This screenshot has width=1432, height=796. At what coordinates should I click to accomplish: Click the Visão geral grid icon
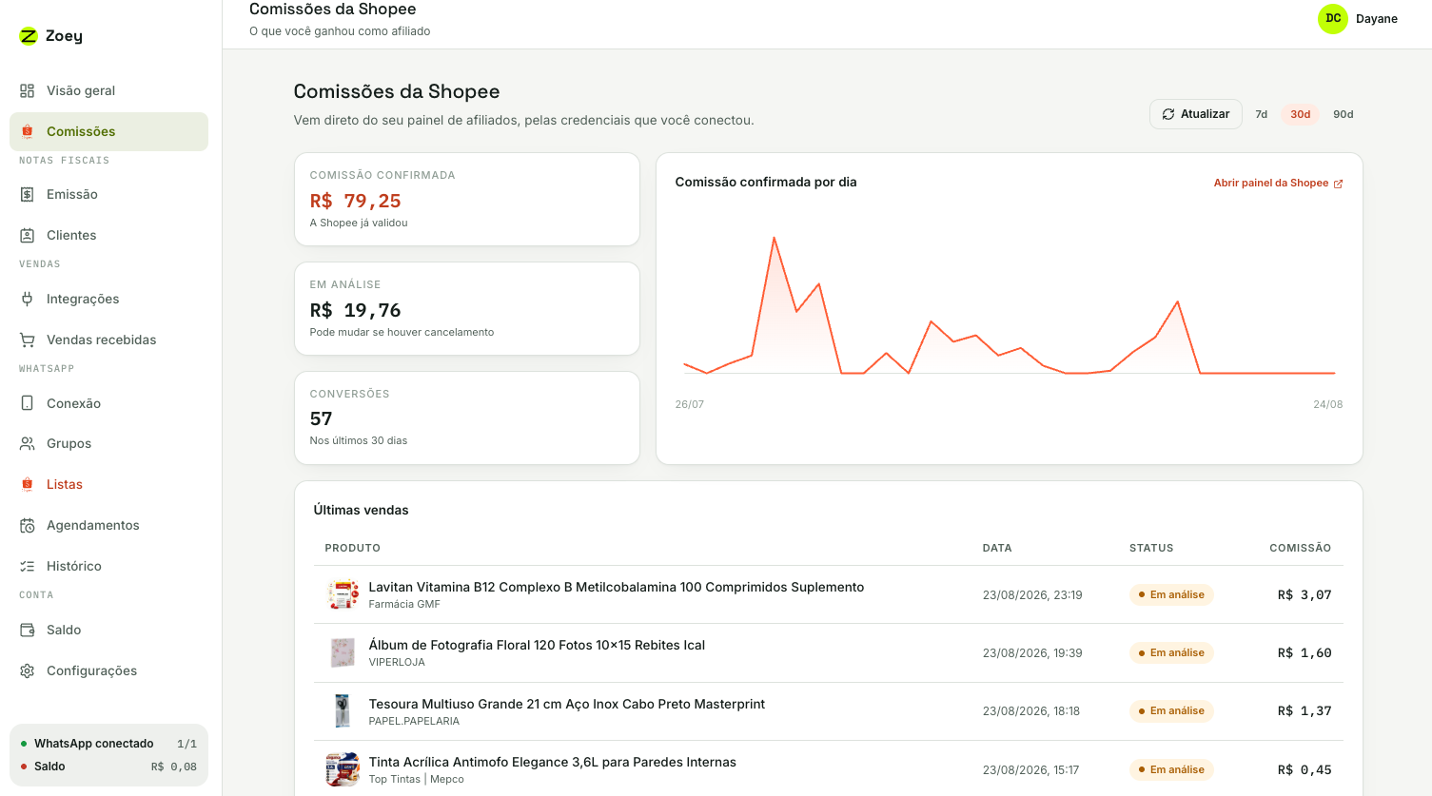(x=28, y=91)
